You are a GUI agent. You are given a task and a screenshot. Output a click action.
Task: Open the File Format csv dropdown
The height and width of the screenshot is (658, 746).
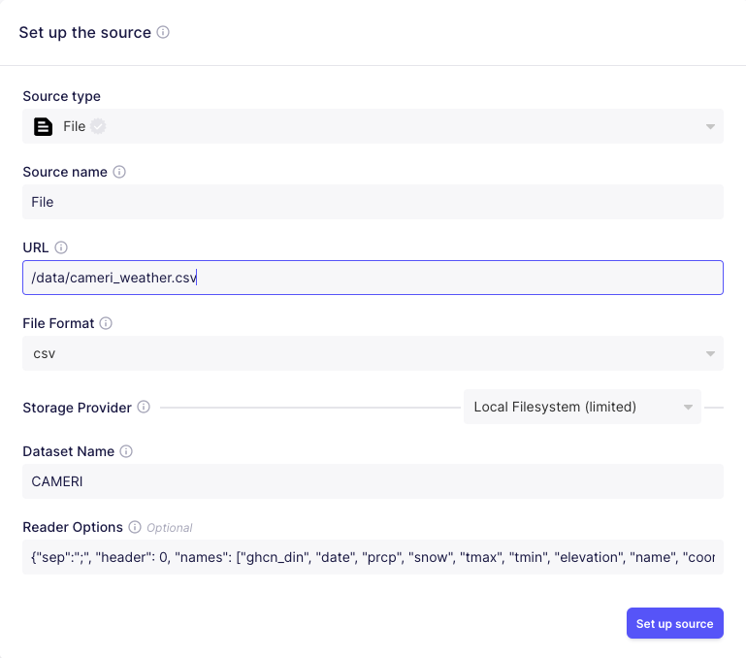point(373,353)
